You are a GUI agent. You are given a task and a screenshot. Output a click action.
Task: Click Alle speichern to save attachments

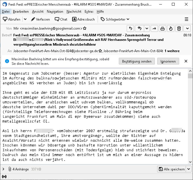pos(172,169)
